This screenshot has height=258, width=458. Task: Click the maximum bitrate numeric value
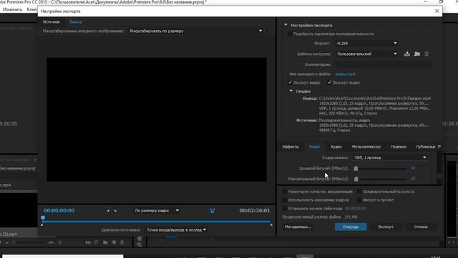(413, 178)
